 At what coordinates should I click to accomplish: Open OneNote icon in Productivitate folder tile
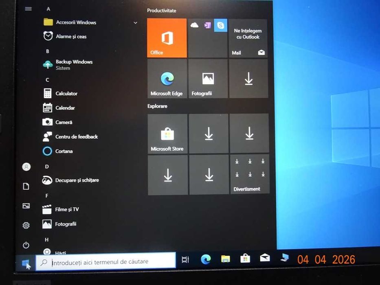207,25
